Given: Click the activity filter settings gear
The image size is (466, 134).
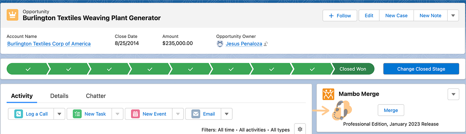Looking at the screenshot, I should 300,129.
